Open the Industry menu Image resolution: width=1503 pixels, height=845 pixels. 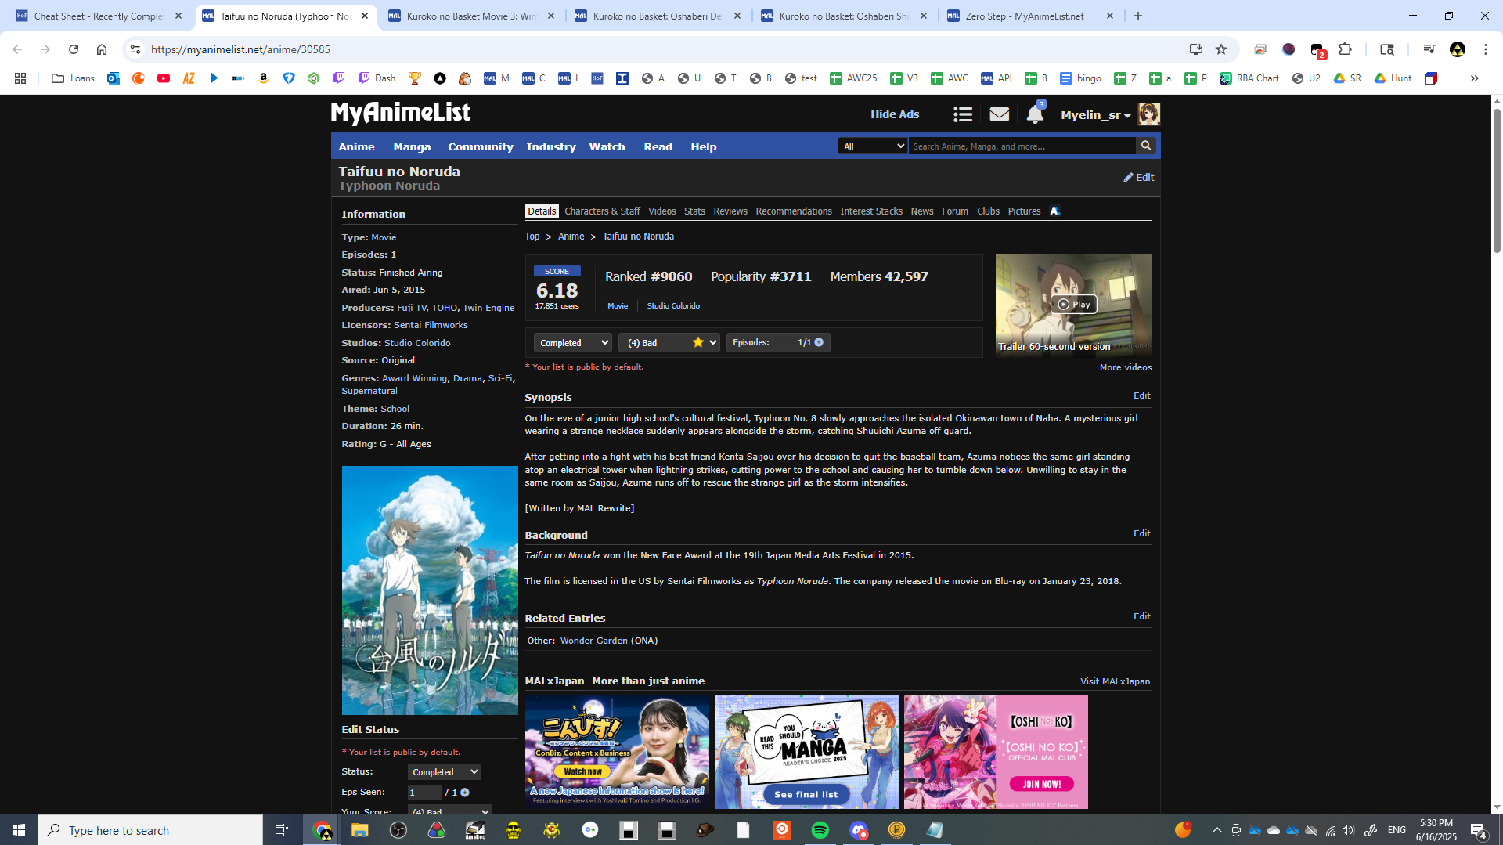tap(551, 146)
